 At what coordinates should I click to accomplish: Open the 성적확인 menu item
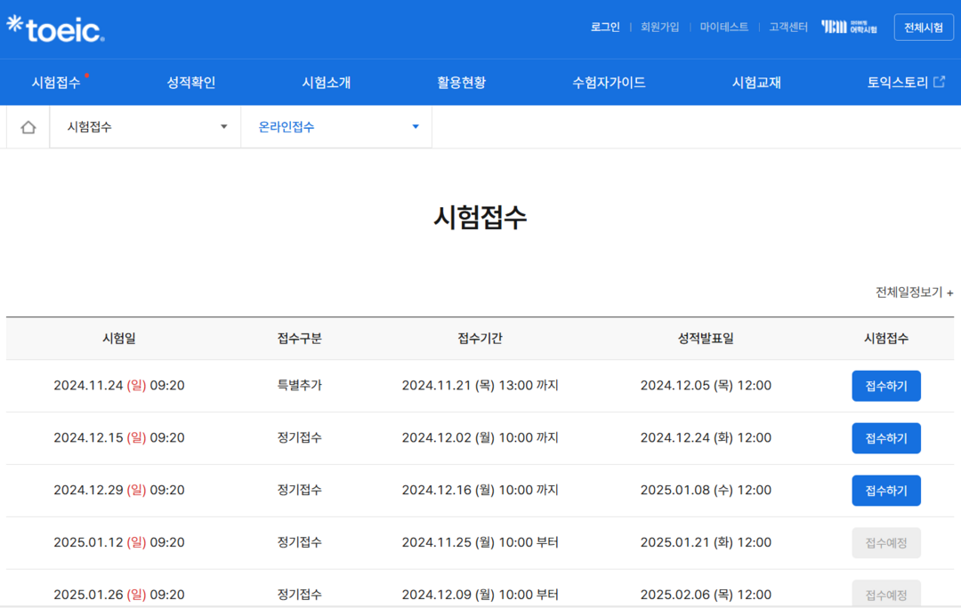[191, 83]
